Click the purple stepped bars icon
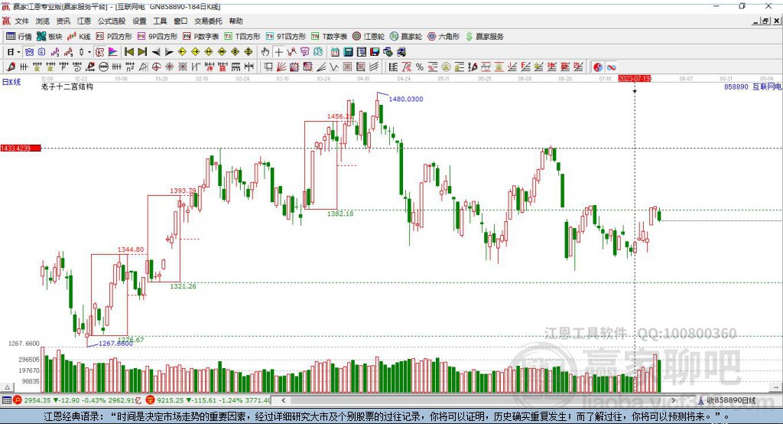This screenshot has width=783, height=424. coord(55,52)
